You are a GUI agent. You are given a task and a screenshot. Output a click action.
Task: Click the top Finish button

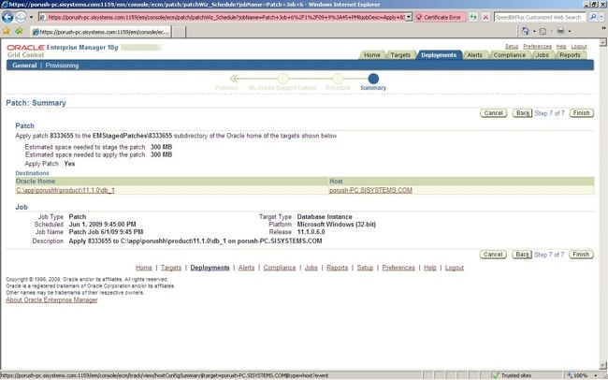(581, 113)
